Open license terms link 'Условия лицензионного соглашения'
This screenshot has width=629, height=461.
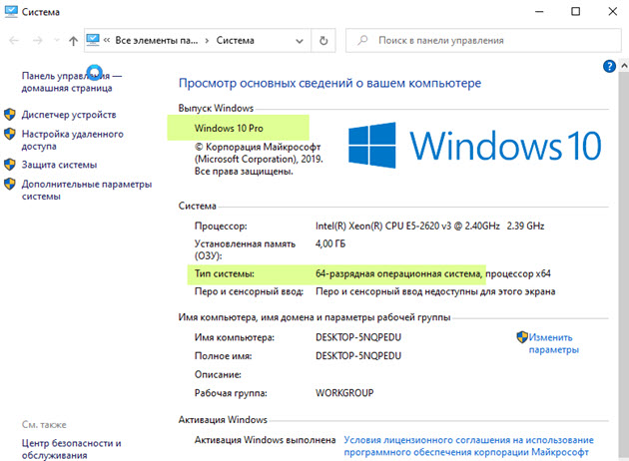coord(468,446)
